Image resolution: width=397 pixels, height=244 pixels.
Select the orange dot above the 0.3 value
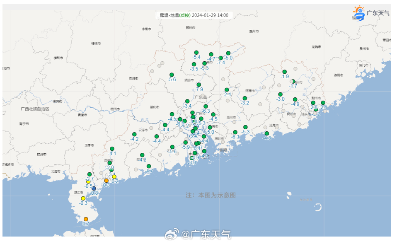[x=107, y=181]
